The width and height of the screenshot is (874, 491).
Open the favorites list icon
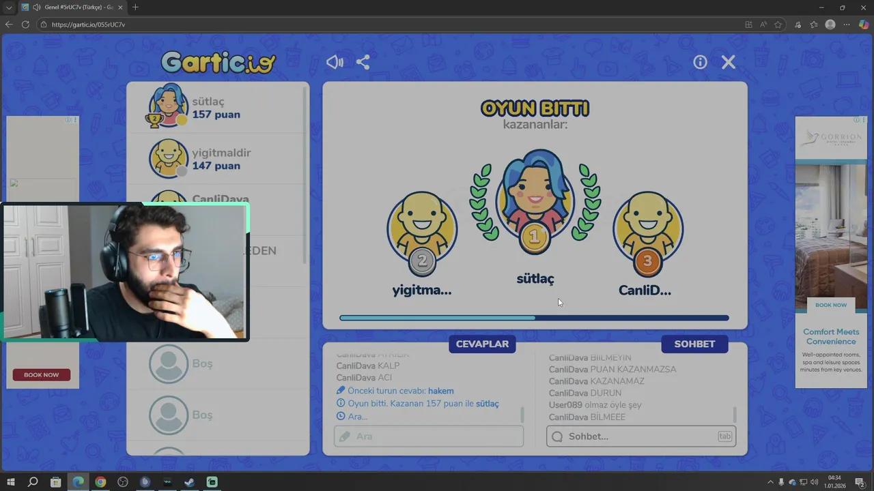(x=814, y=25)
